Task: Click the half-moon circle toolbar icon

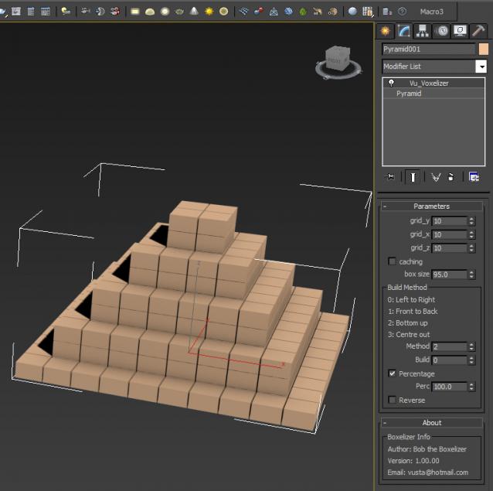Action: 100,12
